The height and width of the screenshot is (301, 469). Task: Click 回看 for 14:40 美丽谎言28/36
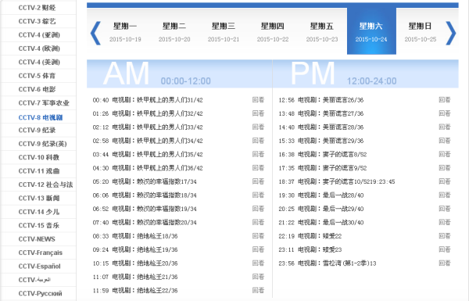click(x=445, y=127)
